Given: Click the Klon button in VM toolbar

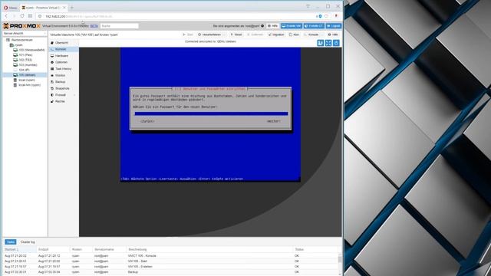Looking at the screenshot, I should point(295,34).
